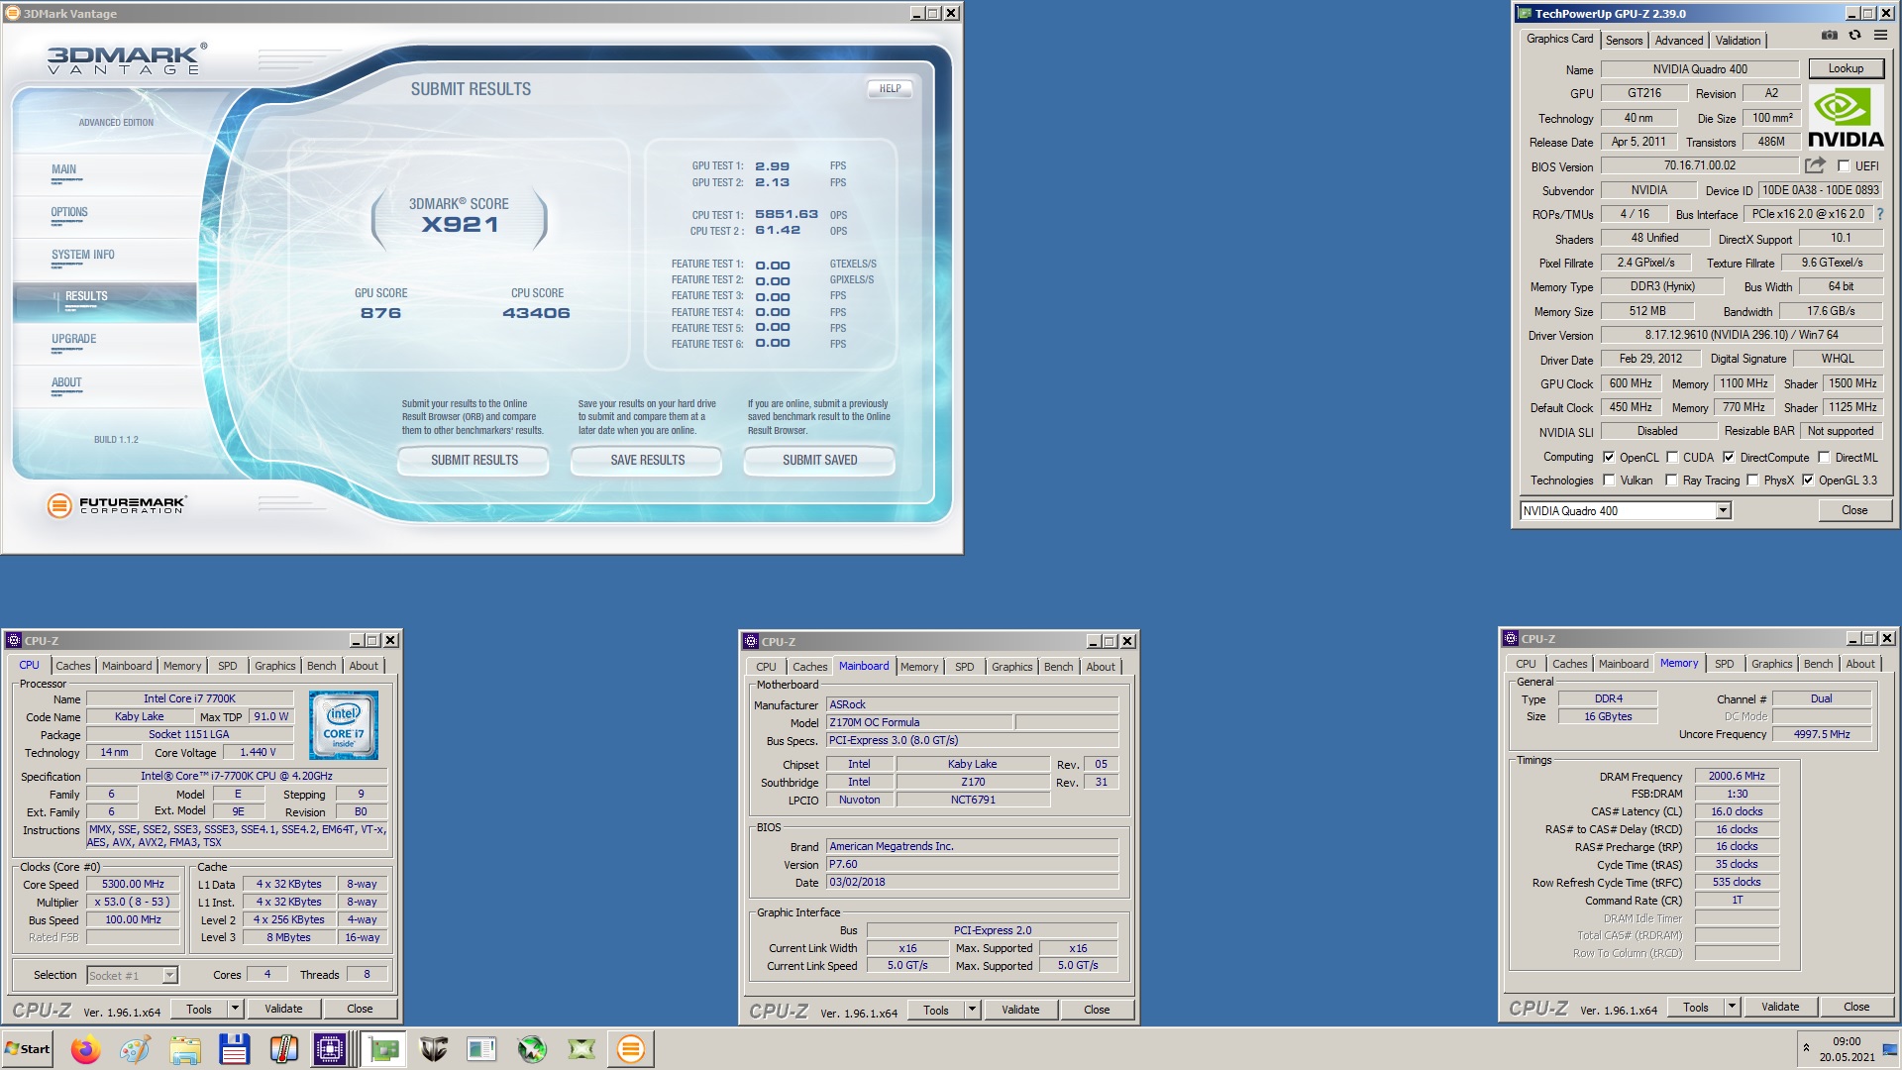This screenshot has height=1070, width=1902.
Task: Click the green jet globe taskbar icon
Action: (x=532, y=1049)
